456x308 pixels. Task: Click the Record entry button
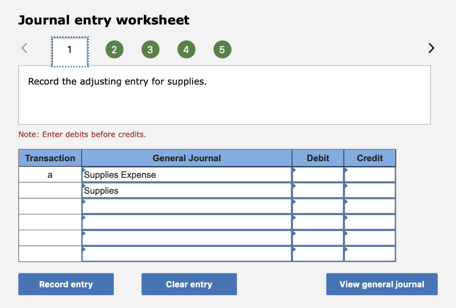[x=66, y=284]
